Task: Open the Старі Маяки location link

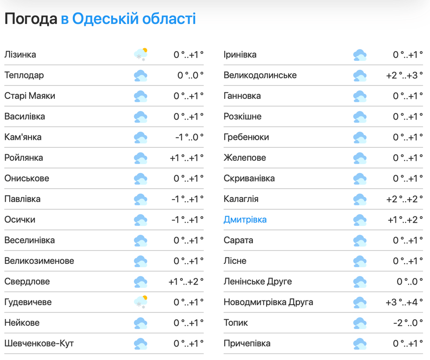Action: click(x=30, y=96)
